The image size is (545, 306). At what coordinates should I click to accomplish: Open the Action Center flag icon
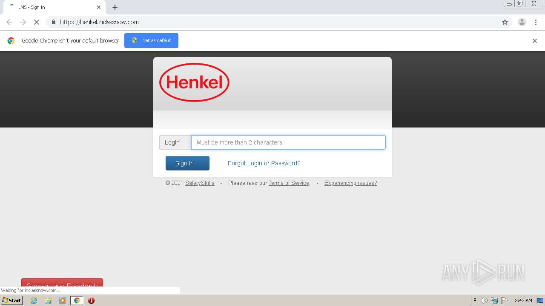[x=505, y=300]
